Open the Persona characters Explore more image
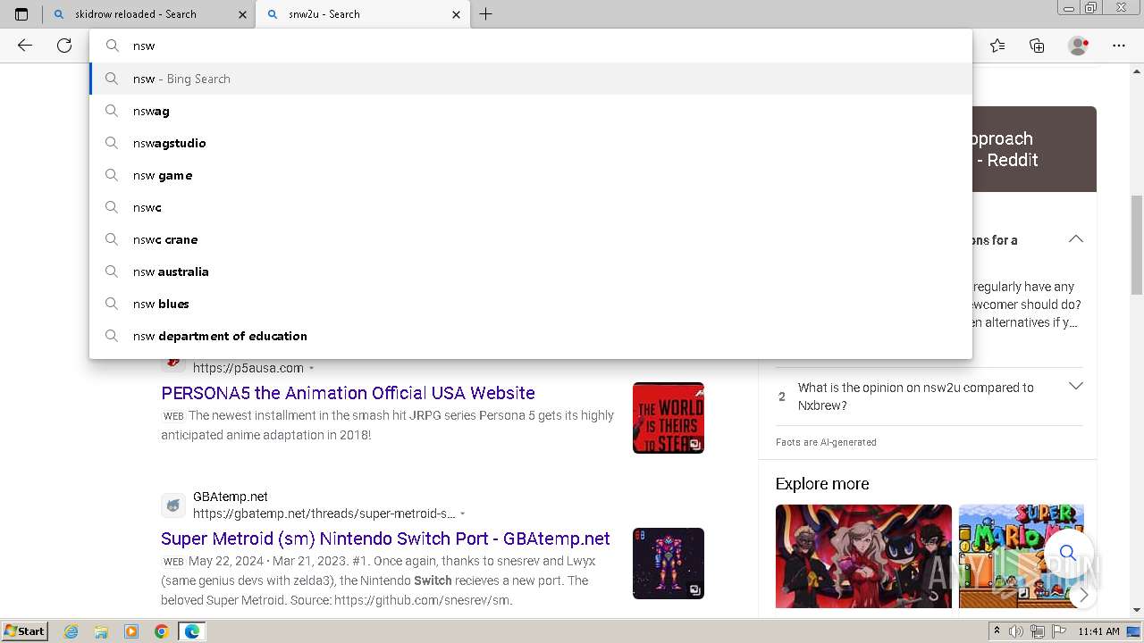Viewport: 1144px width, 643px height. [863, 556]
